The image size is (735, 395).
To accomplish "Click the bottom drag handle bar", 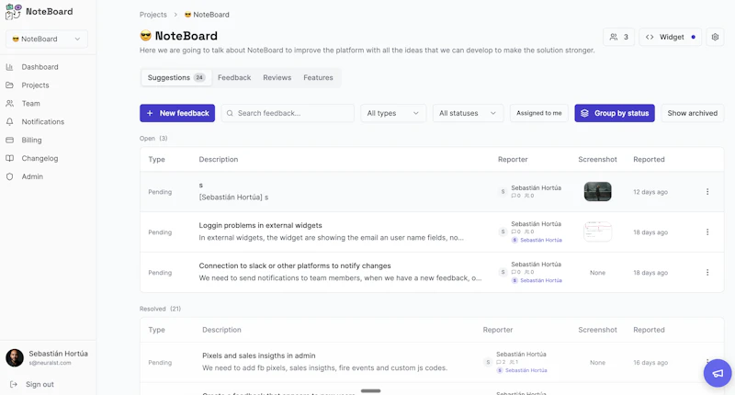I will 371,390.
